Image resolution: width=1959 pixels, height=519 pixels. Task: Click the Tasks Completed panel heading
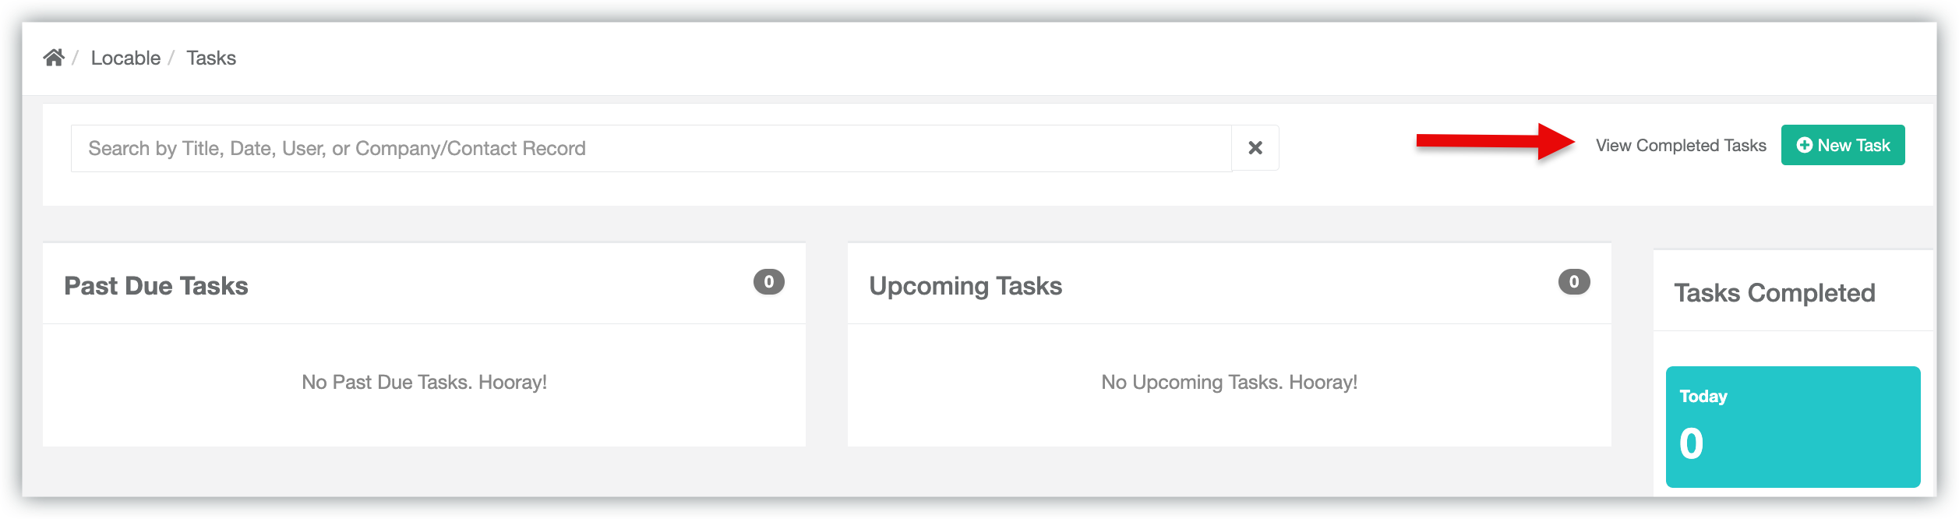click(x=1774, y=293)
